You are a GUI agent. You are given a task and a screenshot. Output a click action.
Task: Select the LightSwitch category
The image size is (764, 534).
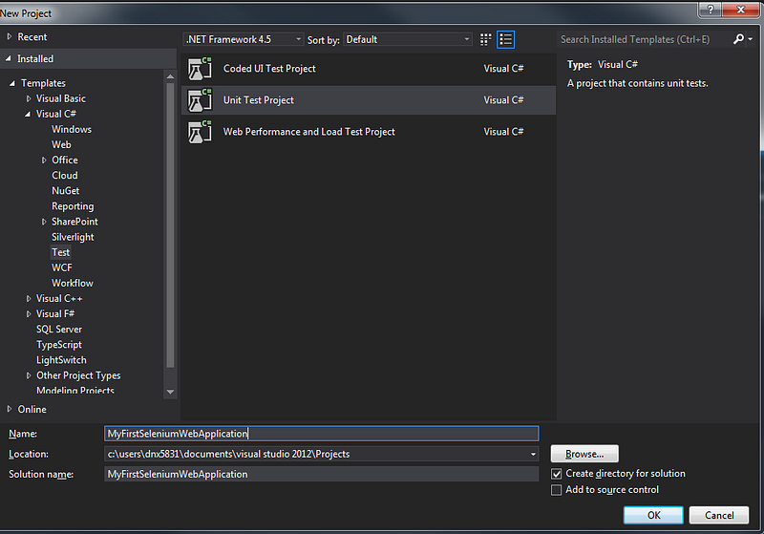61,360
